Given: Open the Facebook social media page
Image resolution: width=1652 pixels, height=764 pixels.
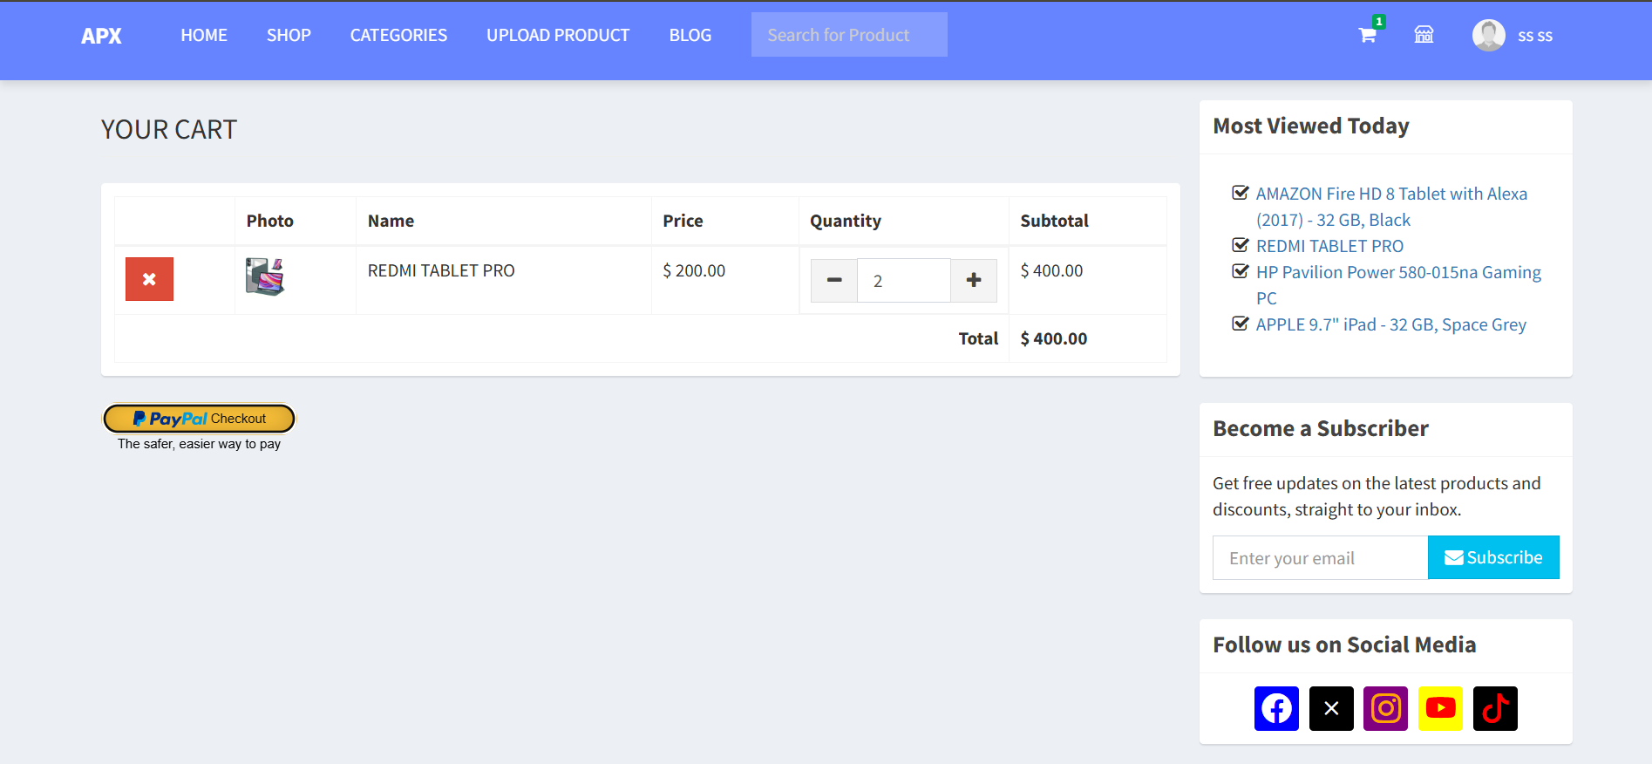Looking at the screenshot, I should (x=1276, y=708).
